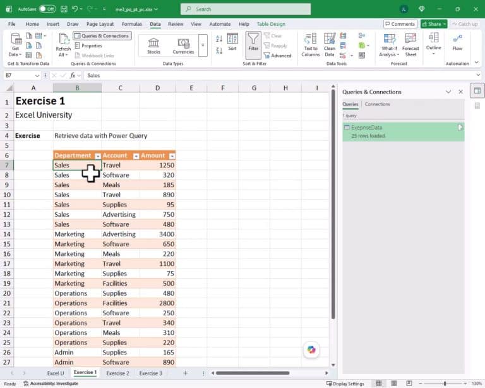Open Queries & Connections pane button
The image size is (485, 388).
[102, 36]
